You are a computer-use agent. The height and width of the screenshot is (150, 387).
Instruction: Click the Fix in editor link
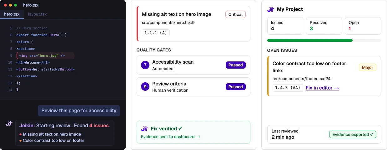322,88
